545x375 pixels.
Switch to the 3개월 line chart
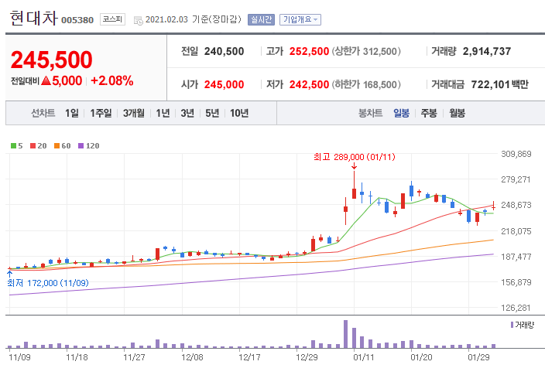pos(133,113)
